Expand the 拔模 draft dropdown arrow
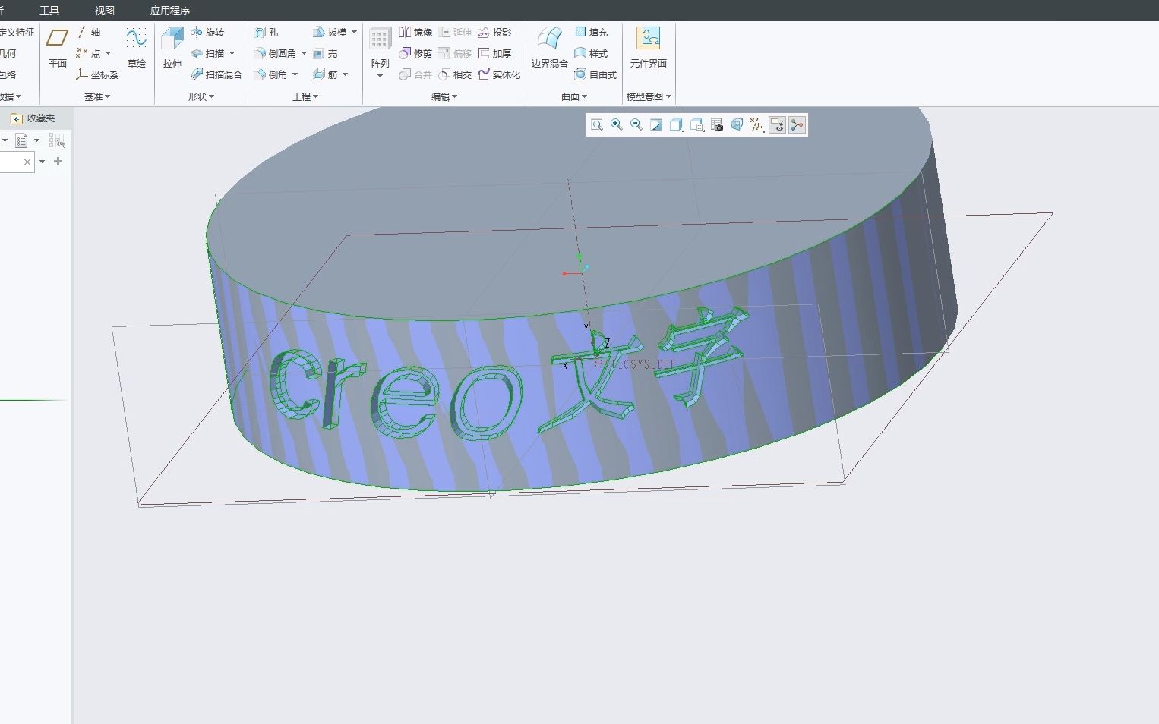 (354, 32)
